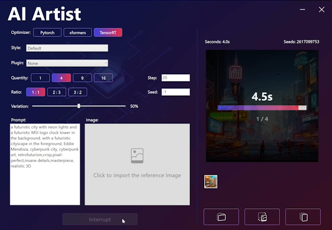Click the Variation slider handle
Screen dimensions: 332x230
[x=79, y=106]
